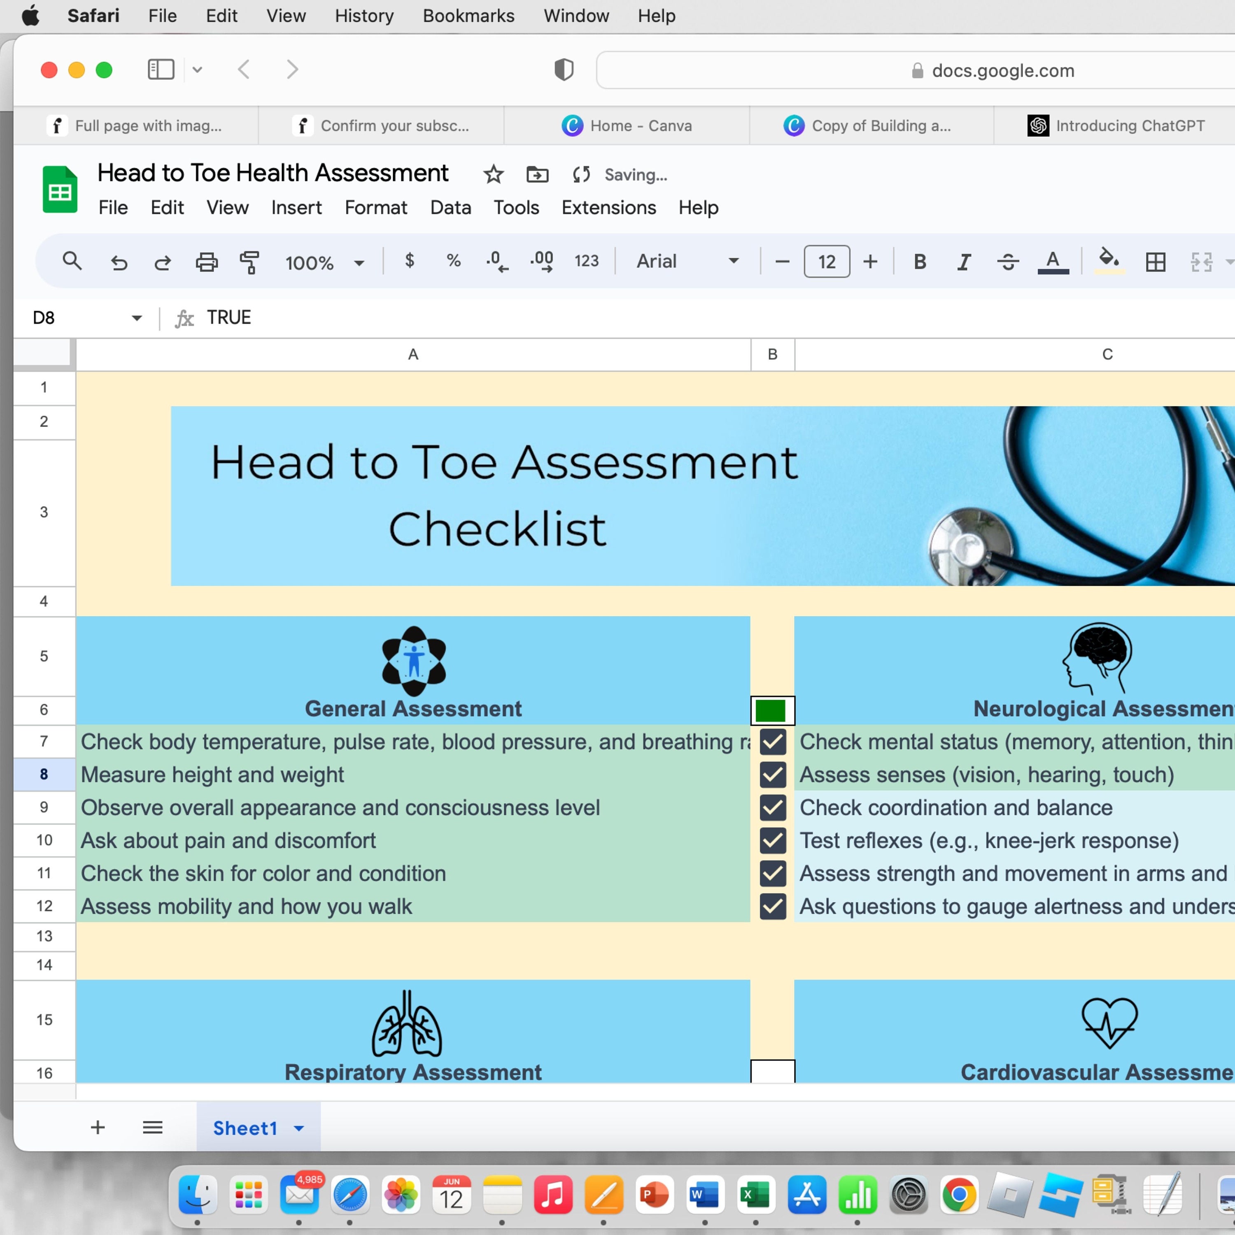
Task: Uncheck the Measure height and weight checkbox
Action: [772, 774]
